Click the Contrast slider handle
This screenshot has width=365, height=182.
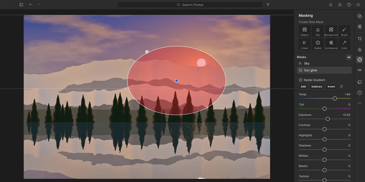click(324, 129)
